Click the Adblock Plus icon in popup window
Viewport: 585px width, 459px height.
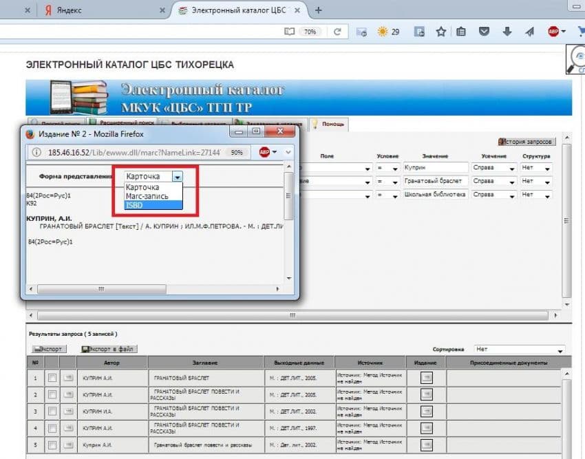264,152
